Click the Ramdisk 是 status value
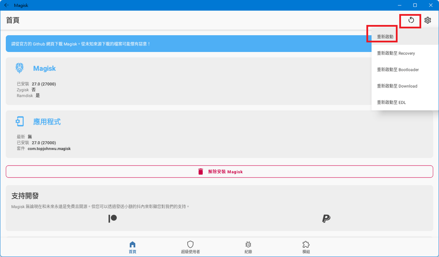Screen dimensions: 439x257 (x=38, y=95)
